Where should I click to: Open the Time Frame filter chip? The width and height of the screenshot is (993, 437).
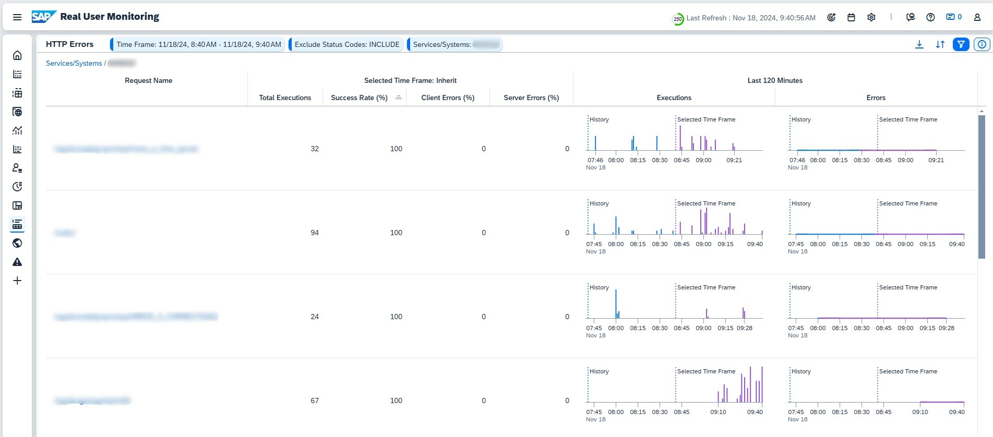pos(198,44)
